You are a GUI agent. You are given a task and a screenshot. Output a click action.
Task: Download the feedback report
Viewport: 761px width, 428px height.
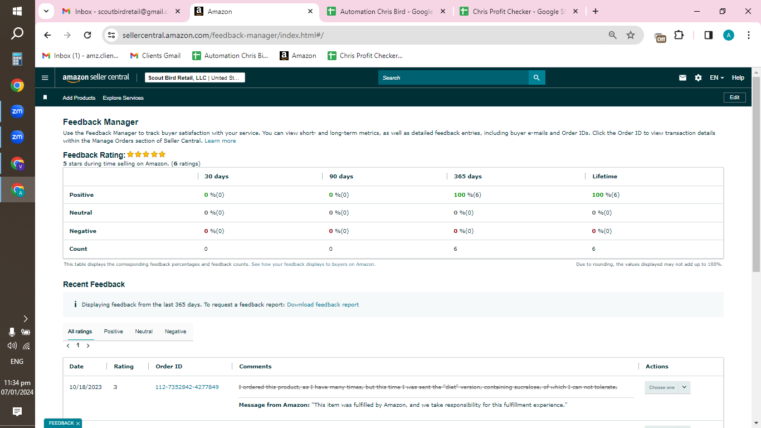point(323,305)
